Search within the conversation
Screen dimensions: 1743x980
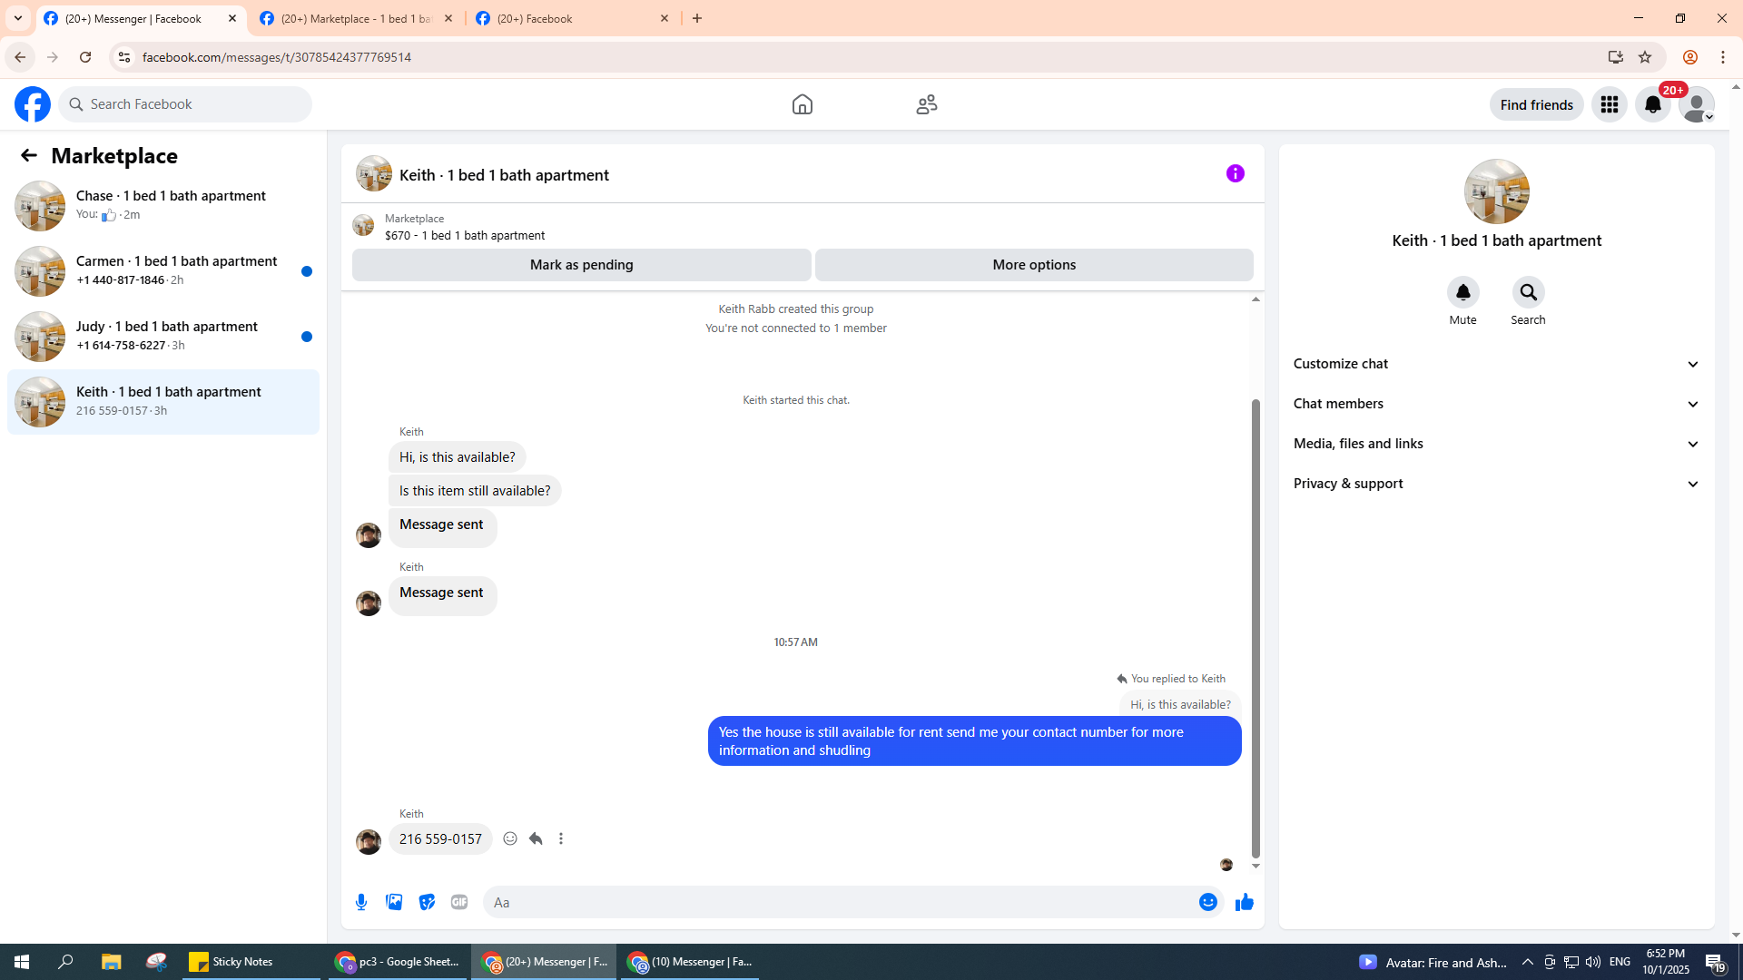pos(1528,292)
